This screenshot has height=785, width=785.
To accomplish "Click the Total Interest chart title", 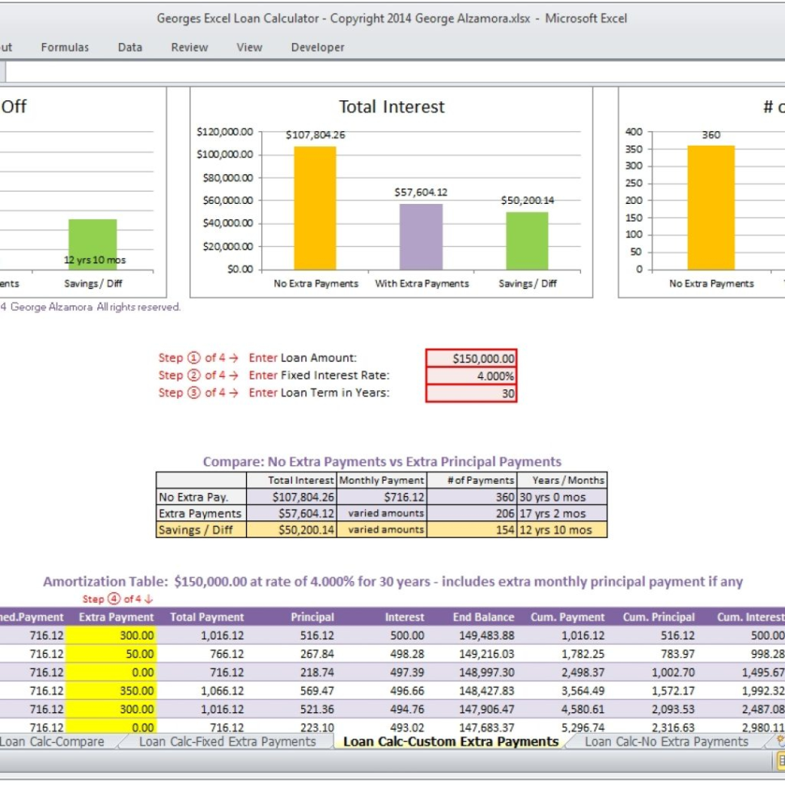I will (392, 107).
